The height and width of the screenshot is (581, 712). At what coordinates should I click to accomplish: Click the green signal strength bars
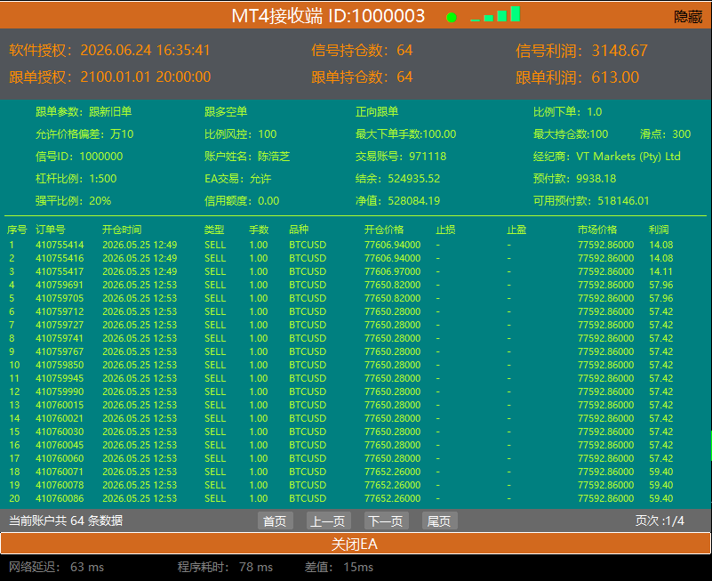coord(495,14)
